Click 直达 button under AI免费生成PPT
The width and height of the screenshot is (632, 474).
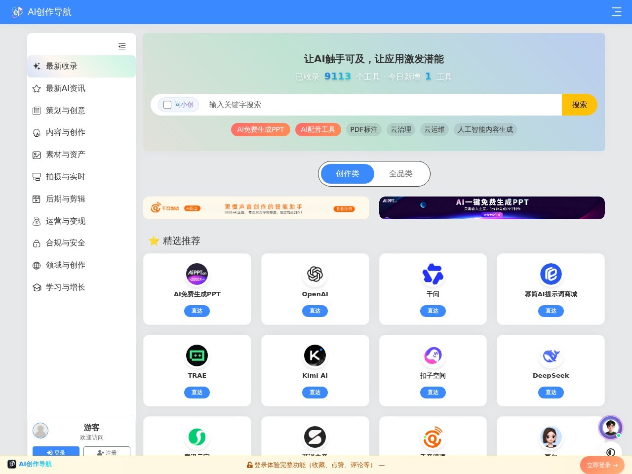click(x=197, y=311)
